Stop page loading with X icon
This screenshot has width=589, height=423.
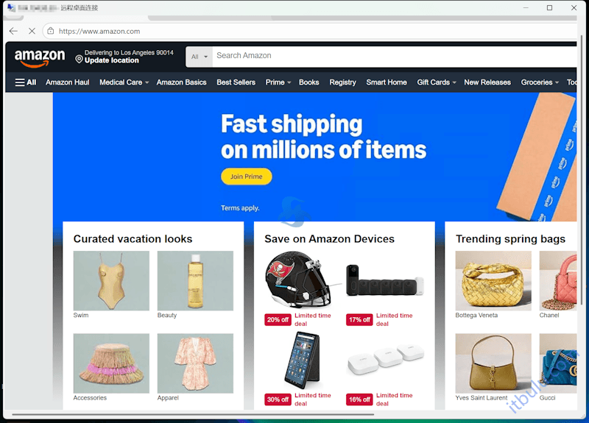click(32, 31)
